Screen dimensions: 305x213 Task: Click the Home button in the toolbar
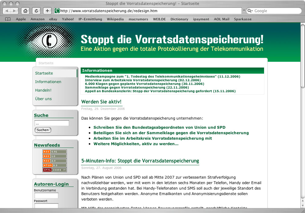(26, 11)
